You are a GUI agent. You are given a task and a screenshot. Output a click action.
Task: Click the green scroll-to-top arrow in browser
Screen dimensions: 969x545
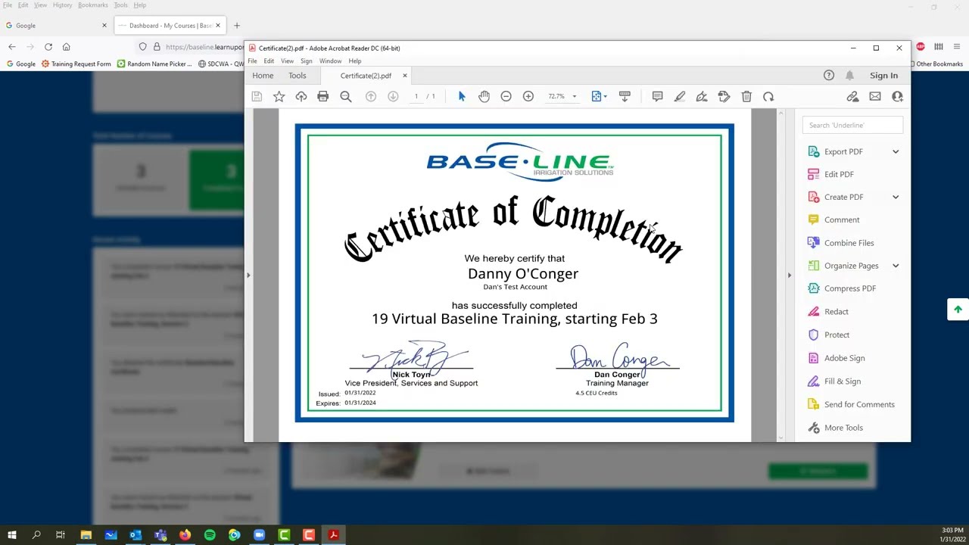(958, 310)
